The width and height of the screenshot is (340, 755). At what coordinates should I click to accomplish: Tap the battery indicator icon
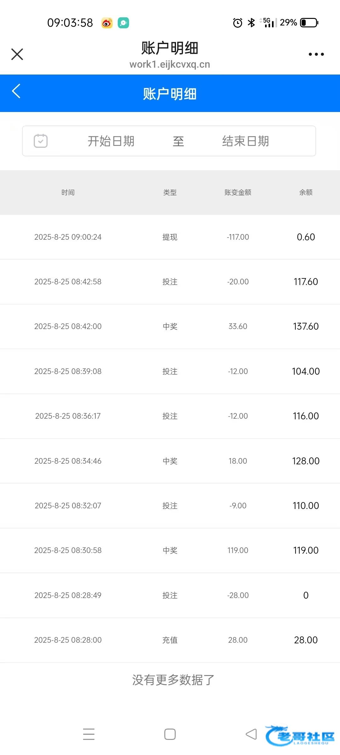309,23
